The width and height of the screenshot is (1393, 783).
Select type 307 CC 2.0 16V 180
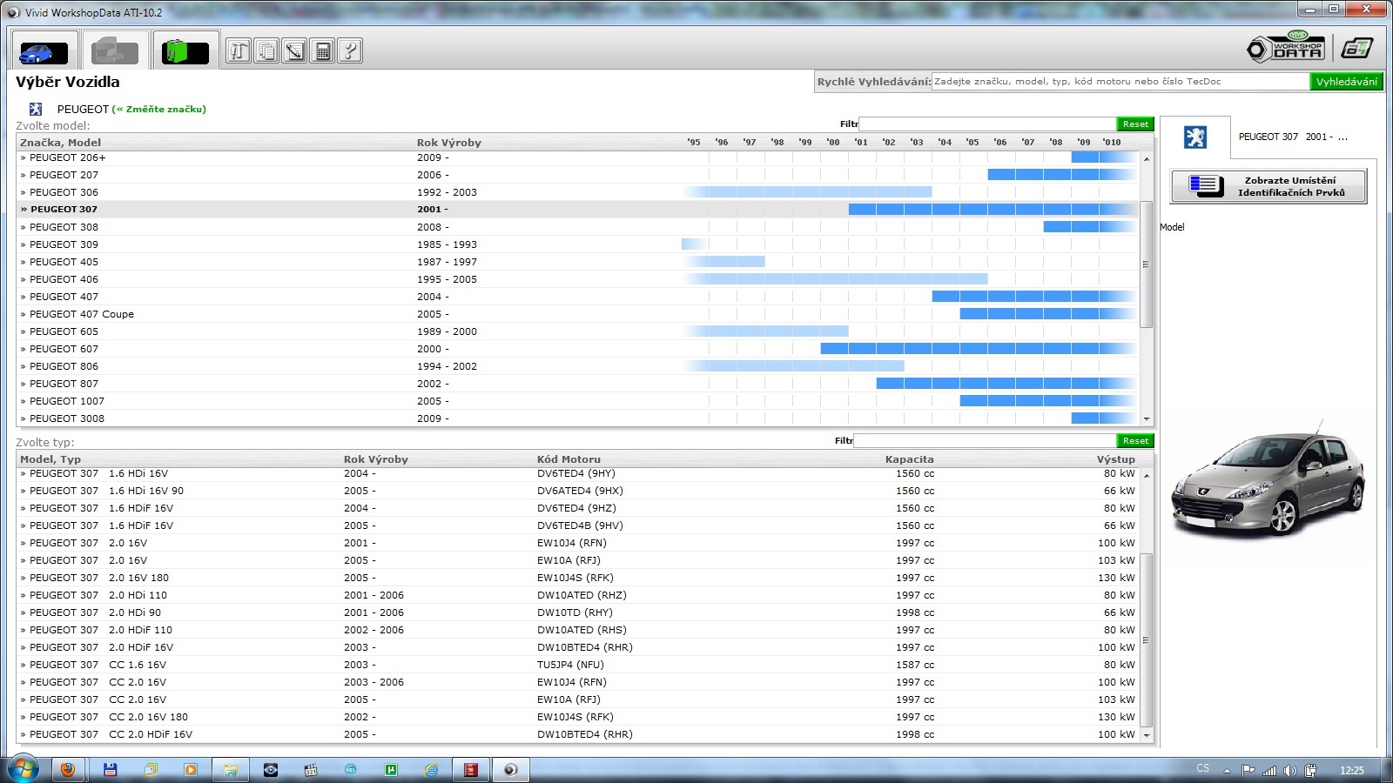point(579,717)
